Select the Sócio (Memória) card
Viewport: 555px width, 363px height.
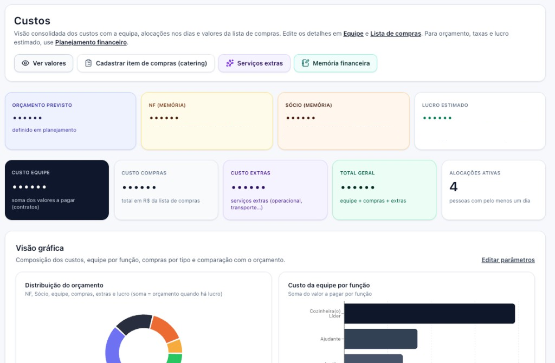pos(343,121)
